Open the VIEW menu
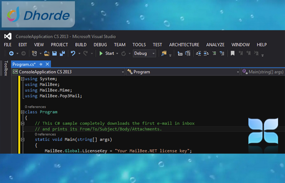Screen dimensions: 285x183 click(39, 45)
